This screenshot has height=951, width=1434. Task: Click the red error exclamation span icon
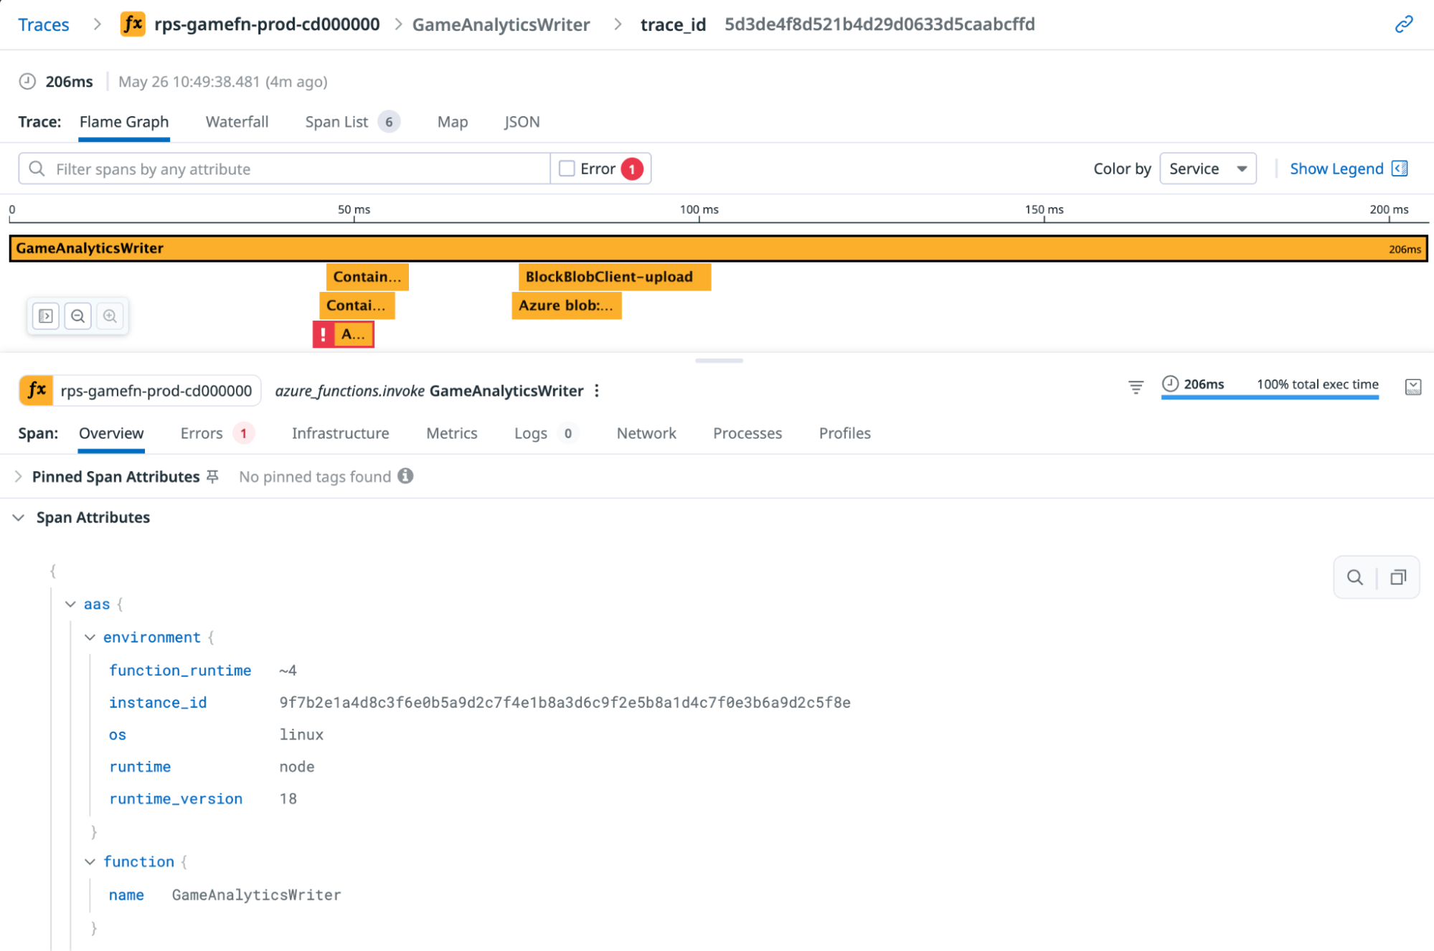[x=324, y=334]
